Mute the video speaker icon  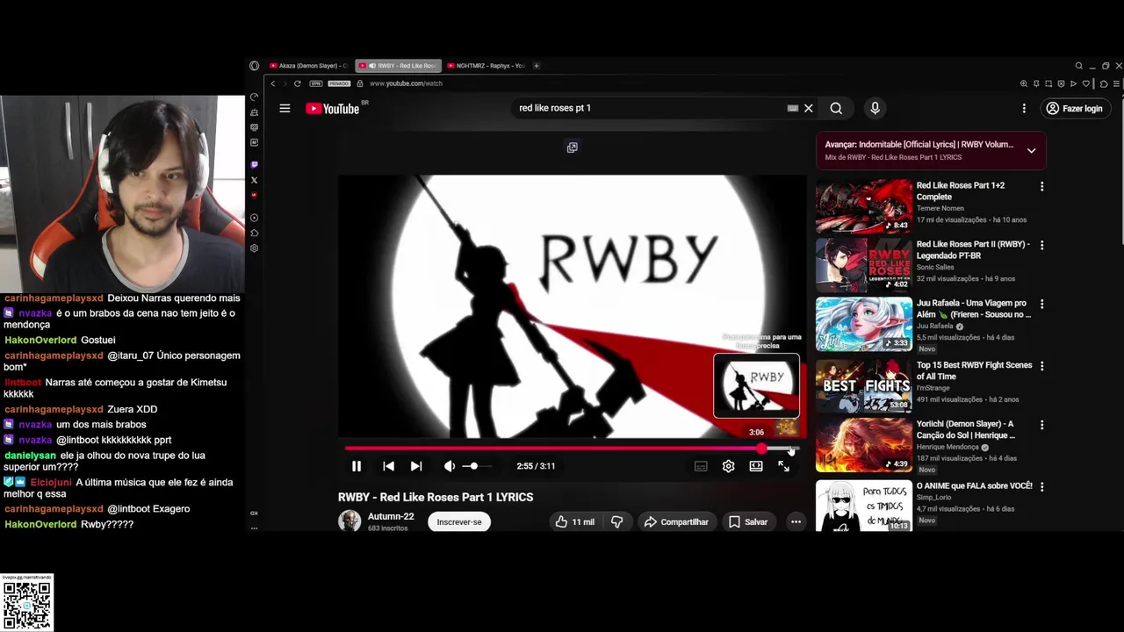(x=450, y=466)
